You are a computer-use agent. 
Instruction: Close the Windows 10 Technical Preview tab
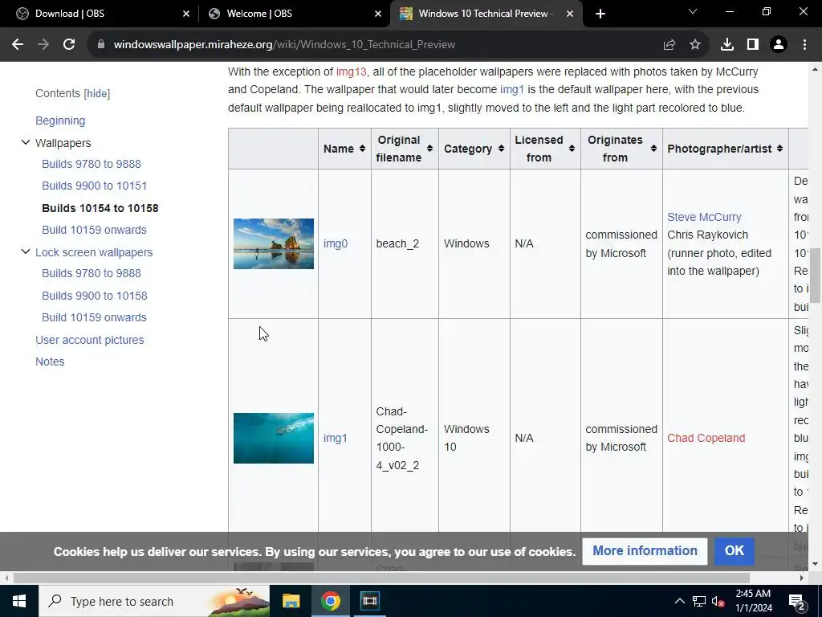pyautogui.click(x=570, y=14)
